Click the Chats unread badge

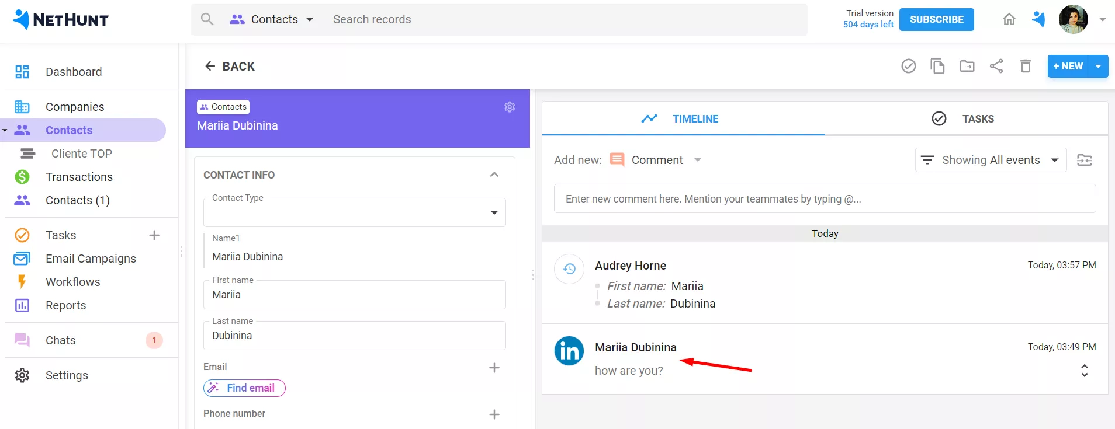(154, 340)
